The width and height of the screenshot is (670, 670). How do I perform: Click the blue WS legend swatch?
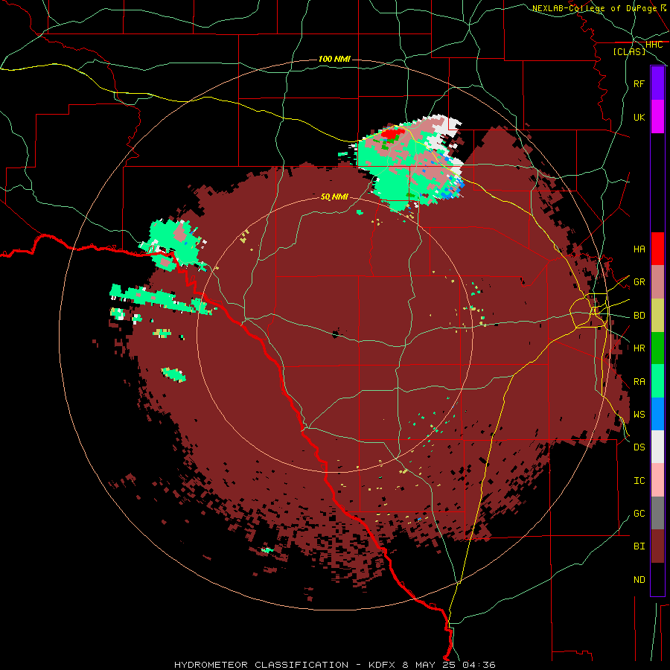tap(657, 414)
